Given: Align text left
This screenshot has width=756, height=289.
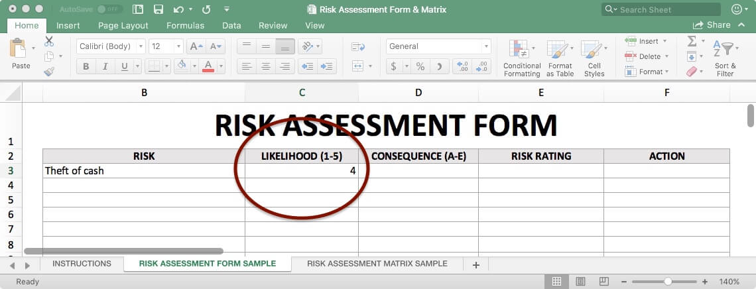Looking at the screenshot, I should (247, 66).
